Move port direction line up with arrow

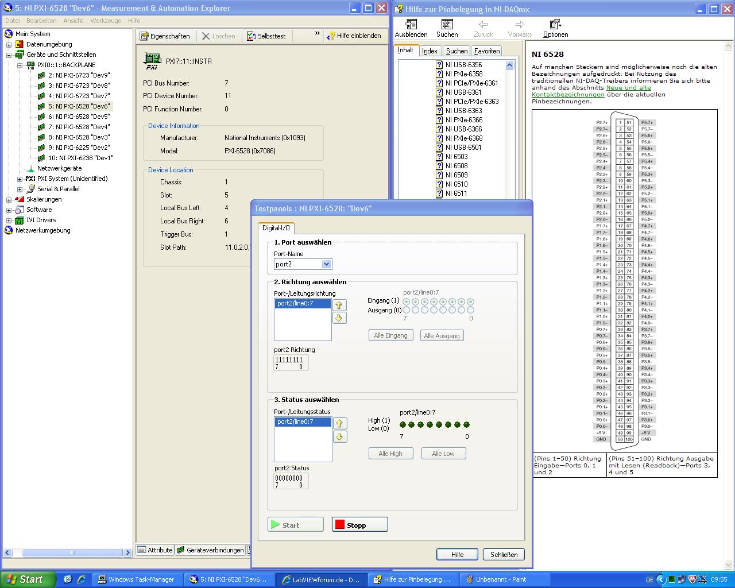click(x=339, y=305)
